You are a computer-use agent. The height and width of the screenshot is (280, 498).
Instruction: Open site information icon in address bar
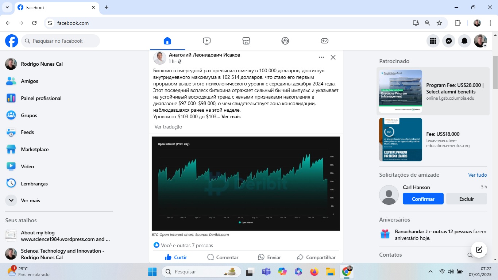(50, 23)
